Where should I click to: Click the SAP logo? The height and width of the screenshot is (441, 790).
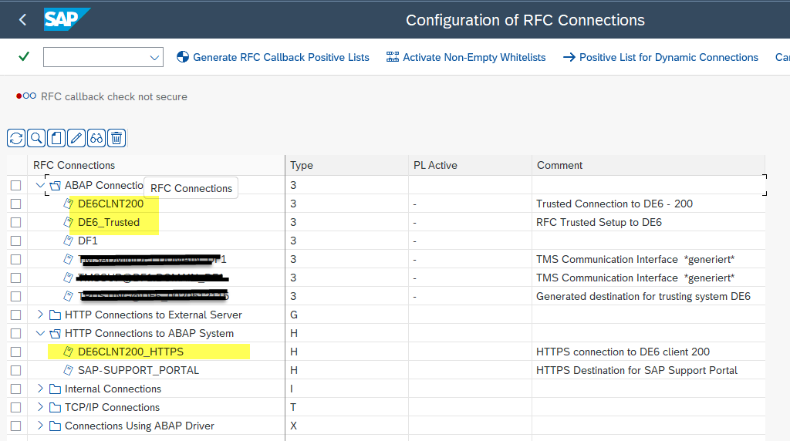66,19
